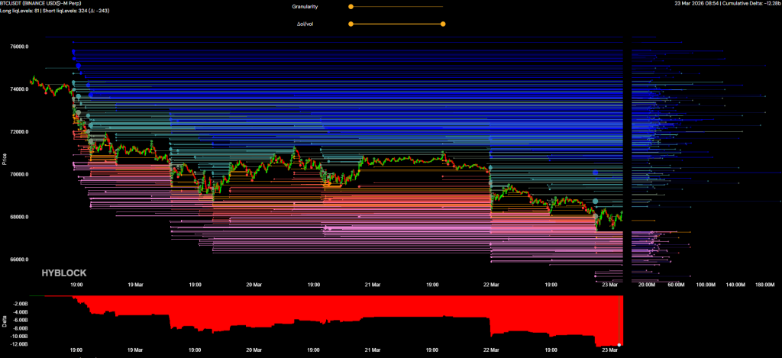
Task: Click the 20 Mar label on the lower time axis
Action: point(254,352)
